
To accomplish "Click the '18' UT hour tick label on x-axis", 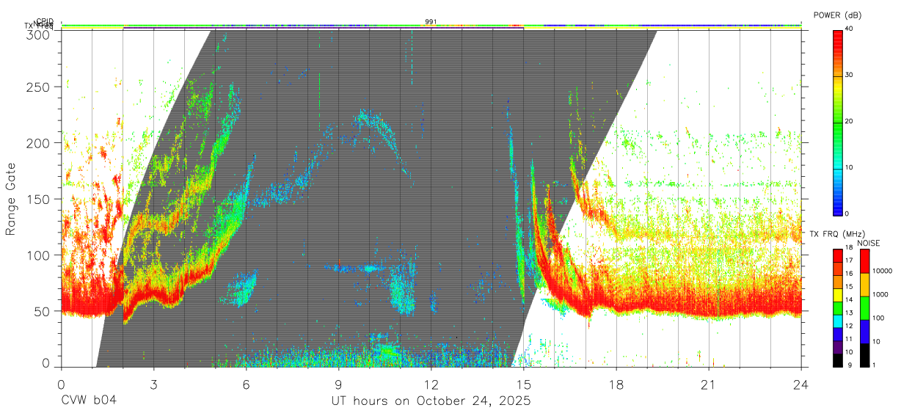I will coord(616,384).
